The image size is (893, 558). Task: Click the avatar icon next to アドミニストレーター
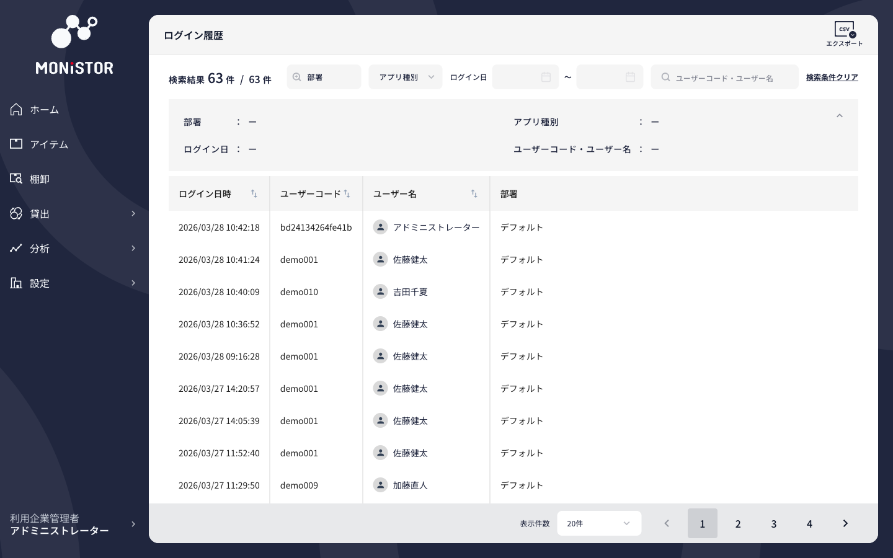click(x=380, y=227)
